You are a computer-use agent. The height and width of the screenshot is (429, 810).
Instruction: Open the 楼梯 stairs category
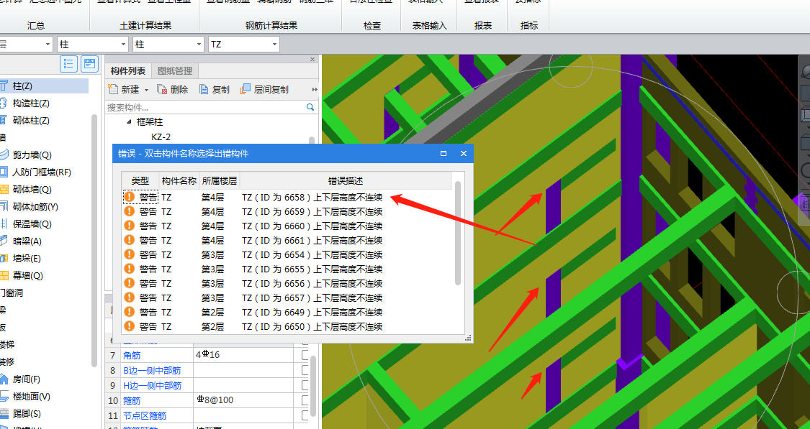7,344
